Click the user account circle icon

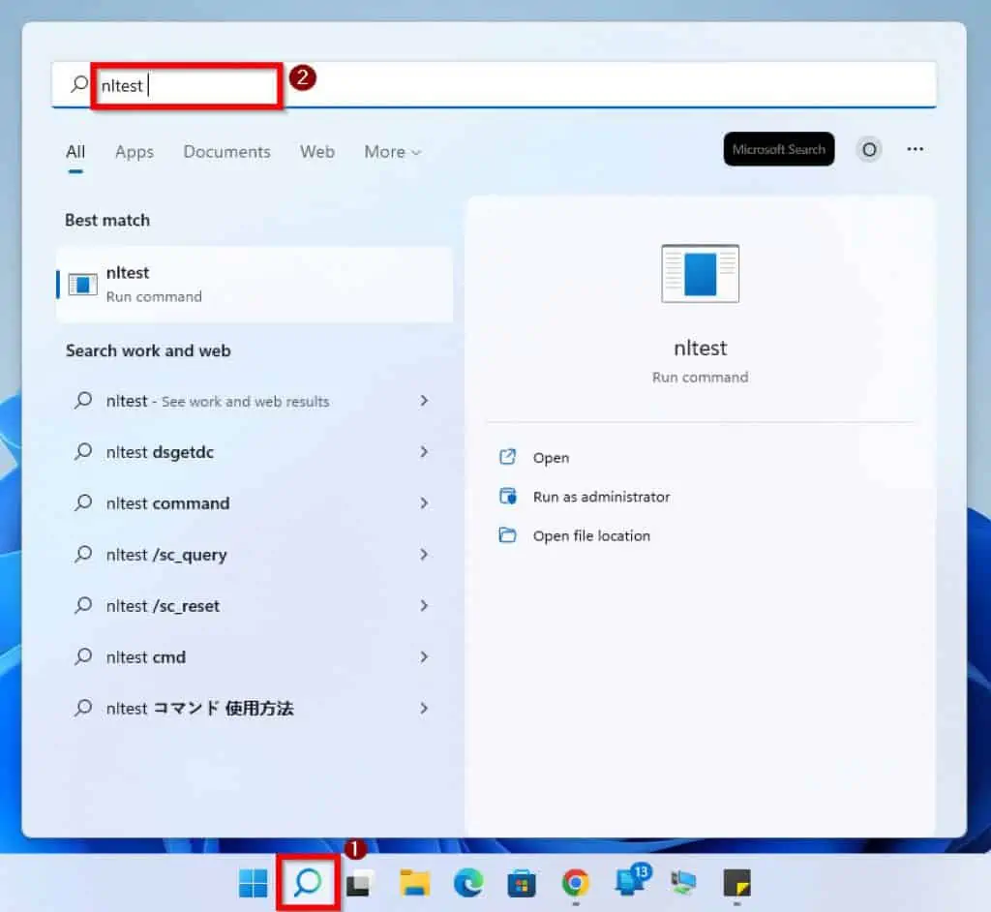pos(868,149)
